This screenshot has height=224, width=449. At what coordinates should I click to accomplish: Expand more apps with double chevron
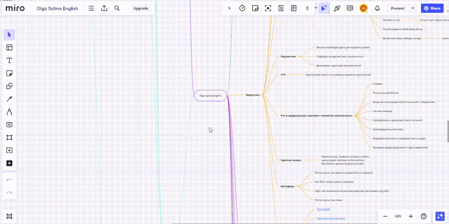[307, 8]
